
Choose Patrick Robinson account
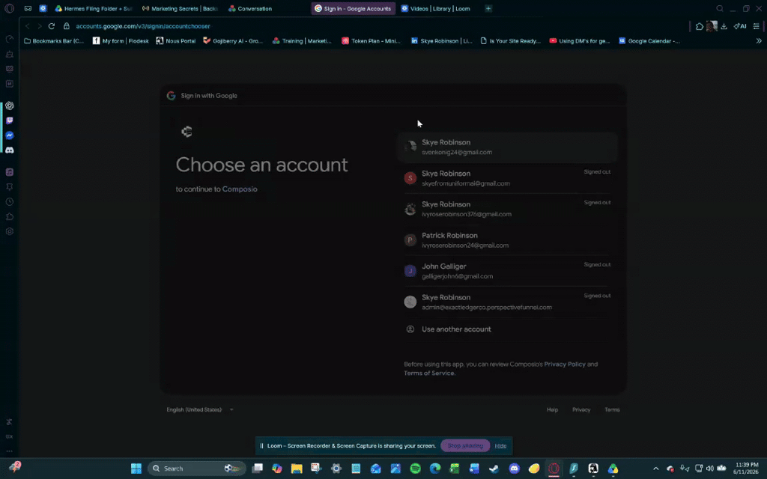click(507, 240)
